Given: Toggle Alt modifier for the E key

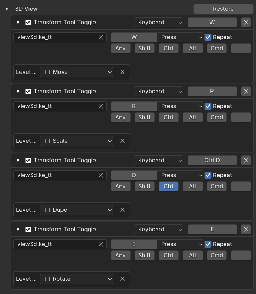Looking at the screenshot, I should 193,256.
